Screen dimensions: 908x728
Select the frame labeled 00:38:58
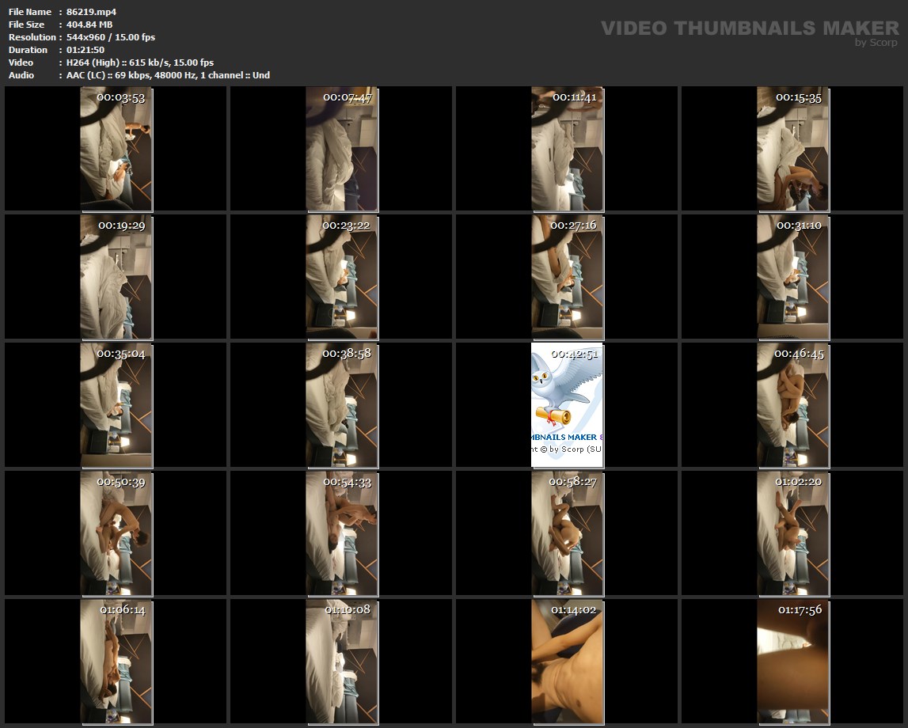[x=342, y=405]
